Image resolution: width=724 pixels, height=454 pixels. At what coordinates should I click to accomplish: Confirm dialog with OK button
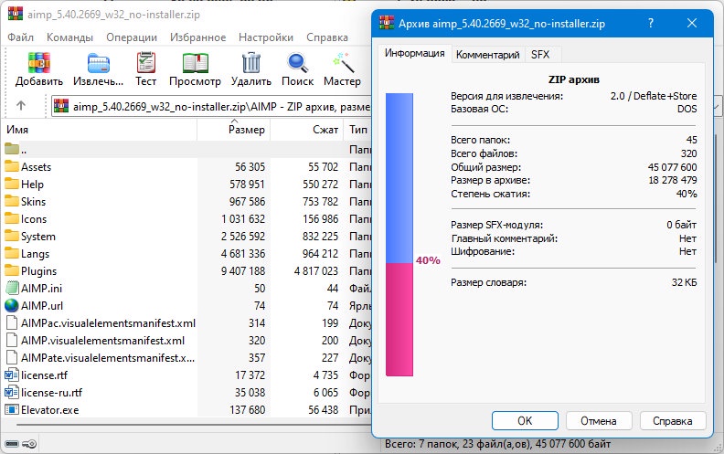click(x=525, y=421)
